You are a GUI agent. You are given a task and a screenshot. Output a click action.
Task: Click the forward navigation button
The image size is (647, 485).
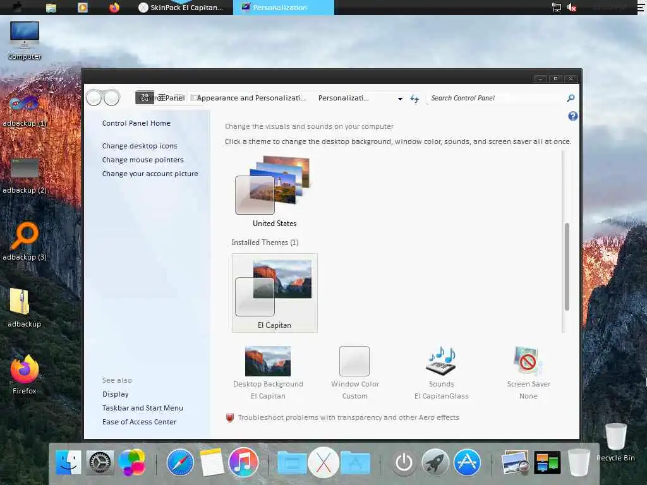point(112,98)
